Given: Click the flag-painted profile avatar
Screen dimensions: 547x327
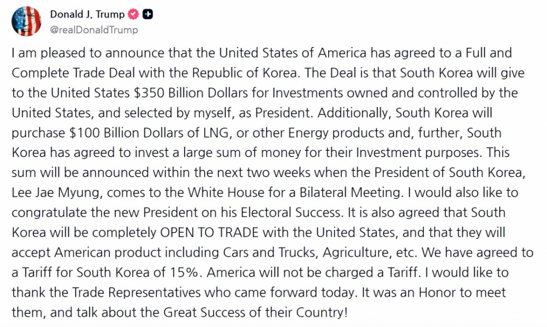Looking at the screenshot, I should [x=26, y=21].
